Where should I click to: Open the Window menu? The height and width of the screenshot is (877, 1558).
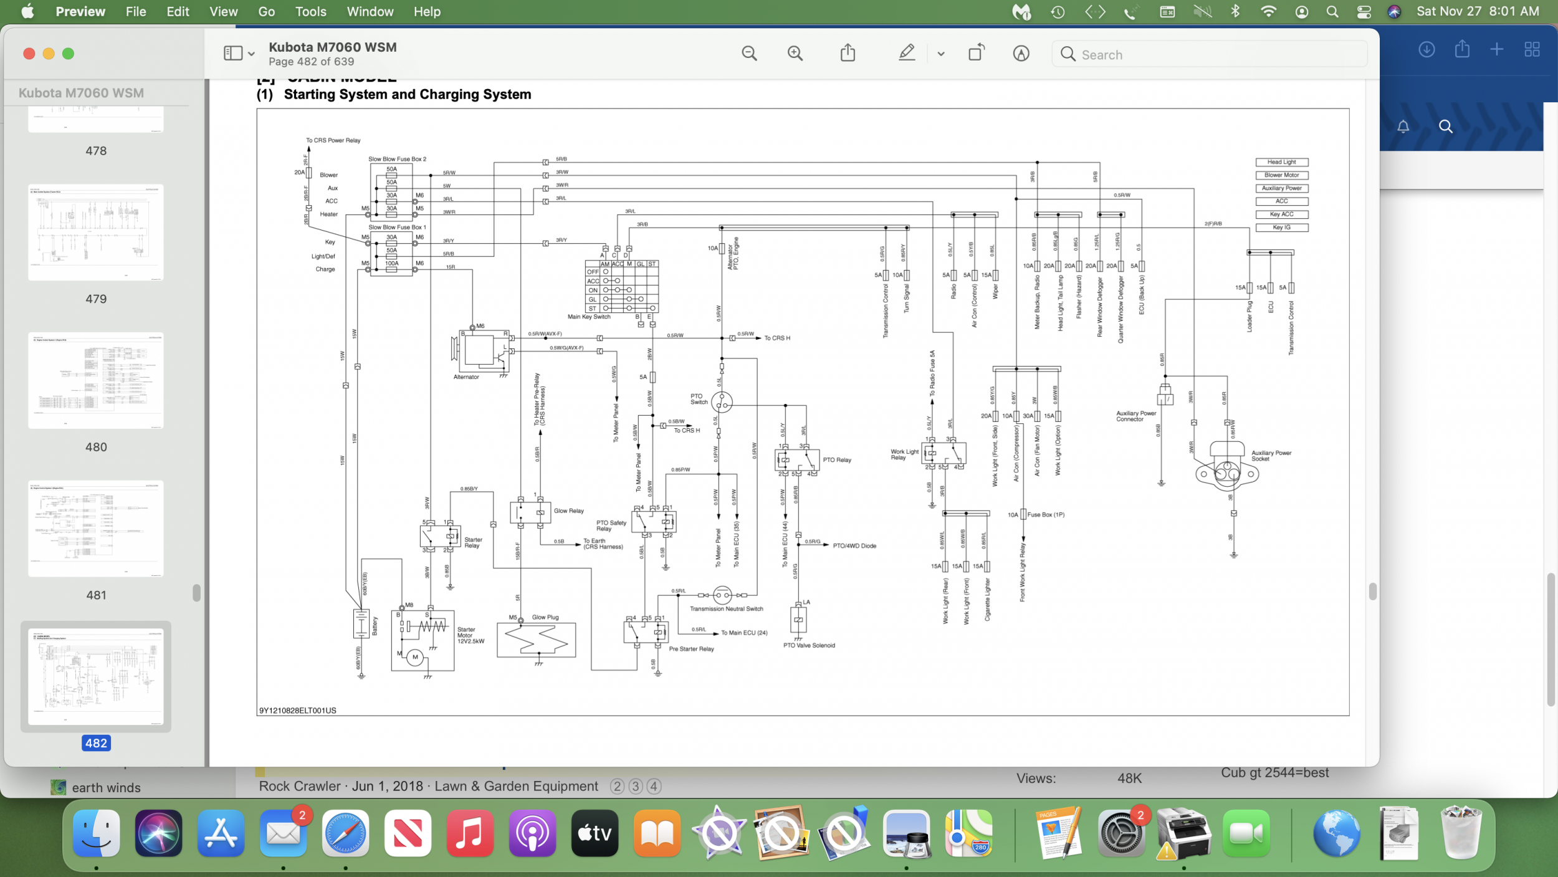(370, 11)
